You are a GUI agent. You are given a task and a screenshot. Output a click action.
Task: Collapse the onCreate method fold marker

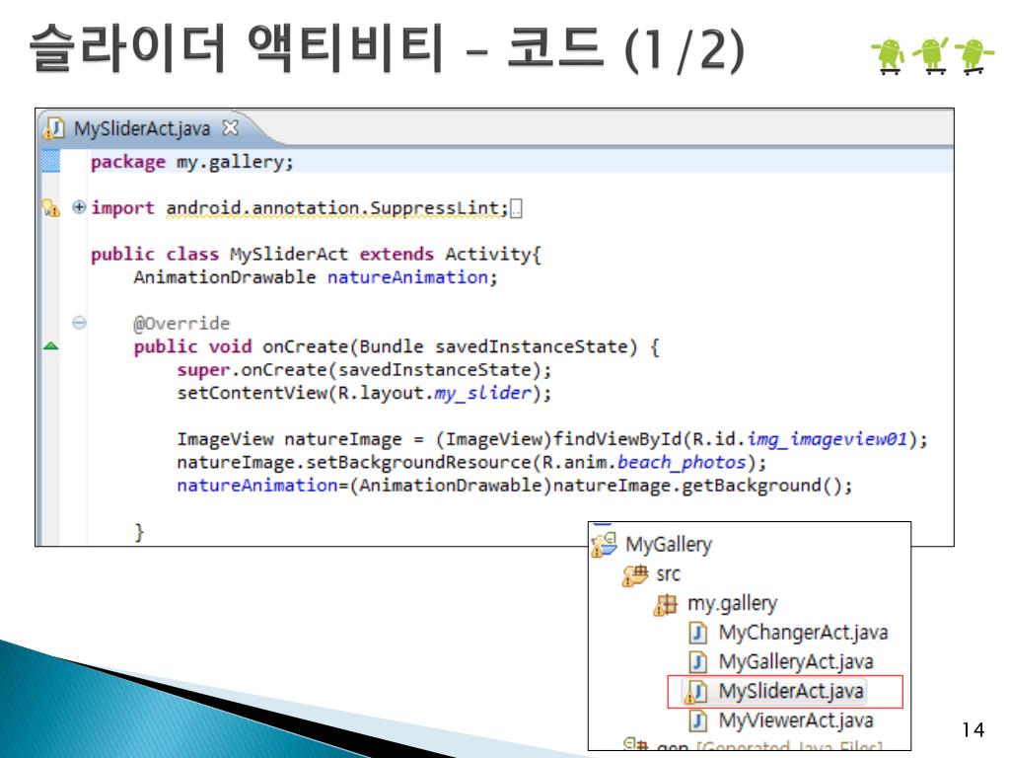click(x=79, y=323)
